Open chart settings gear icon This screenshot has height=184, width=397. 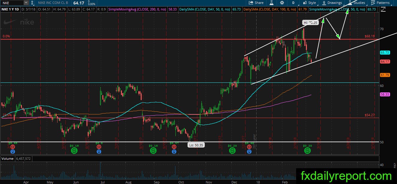(x=282, y=3)
